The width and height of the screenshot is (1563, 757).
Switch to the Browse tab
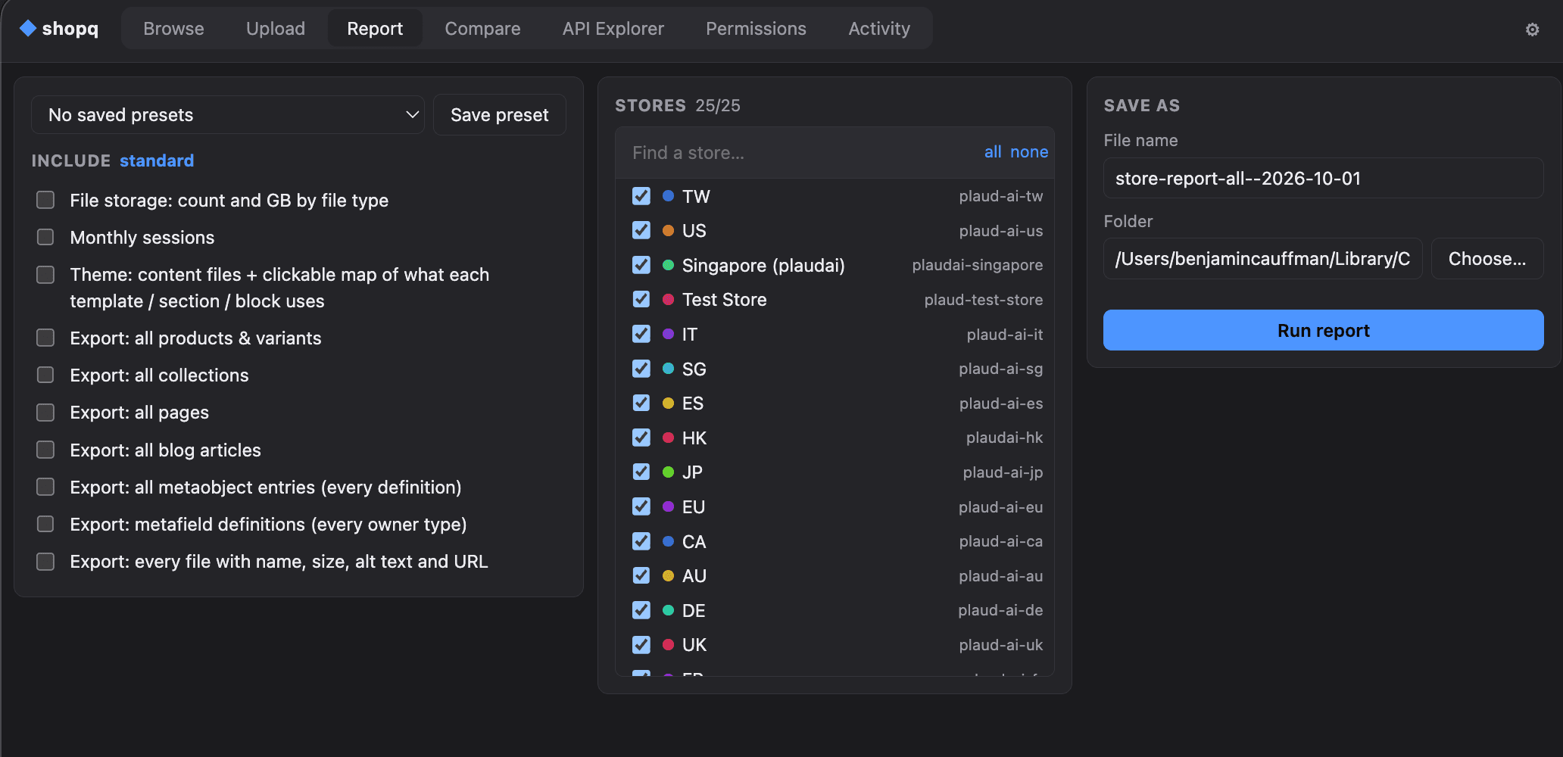click(173, 29)
